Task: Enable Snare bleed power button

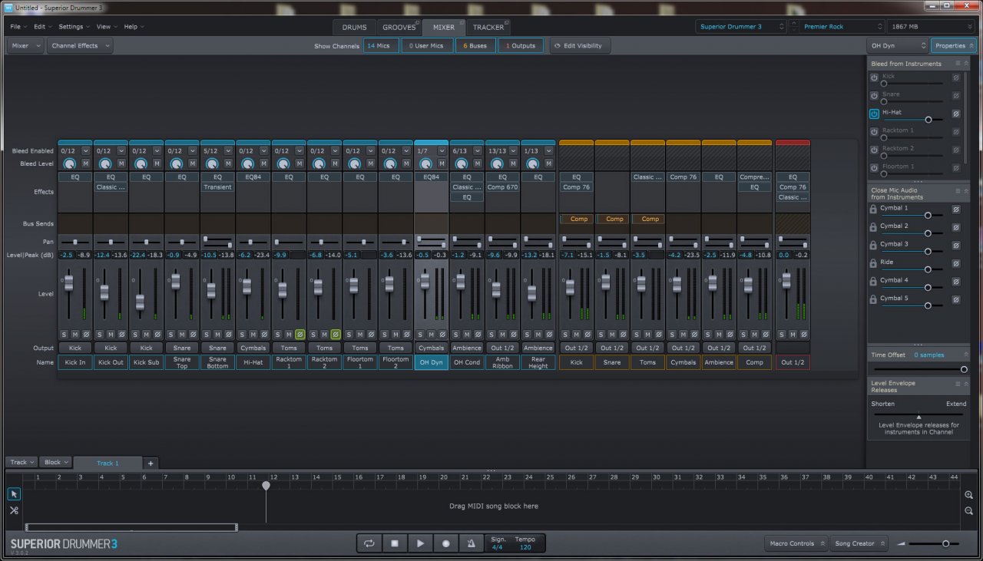Action: 874,95
